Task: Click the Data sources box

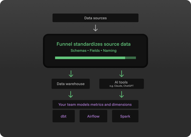Action: [x=95, y=18]
